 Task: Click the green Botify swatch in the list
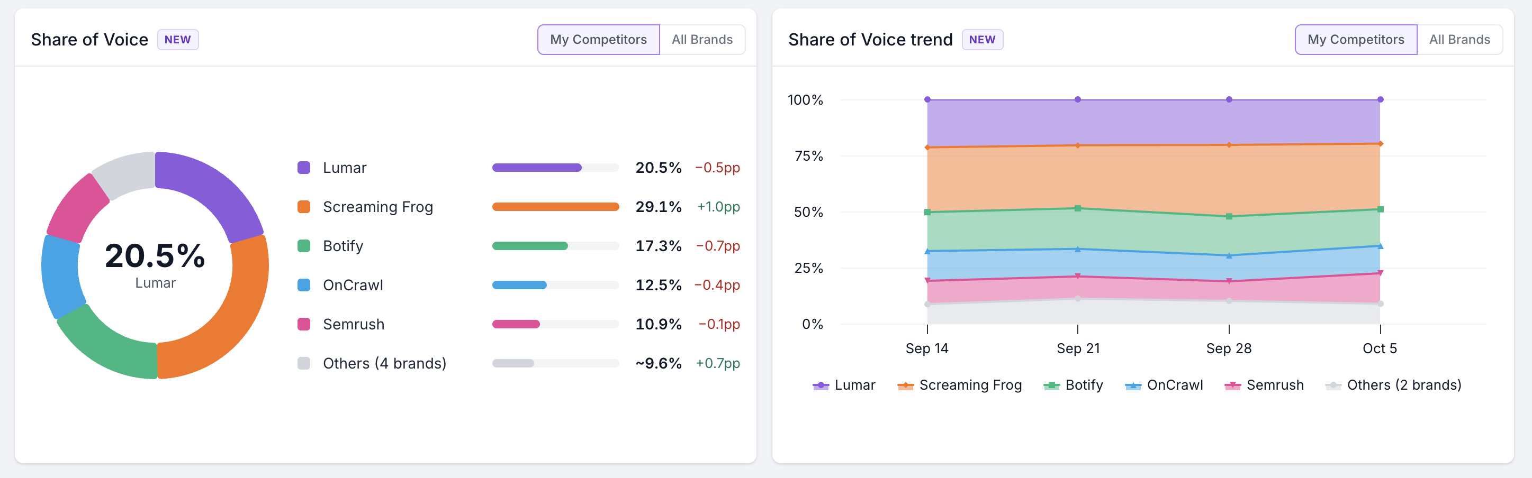point(304,246)
